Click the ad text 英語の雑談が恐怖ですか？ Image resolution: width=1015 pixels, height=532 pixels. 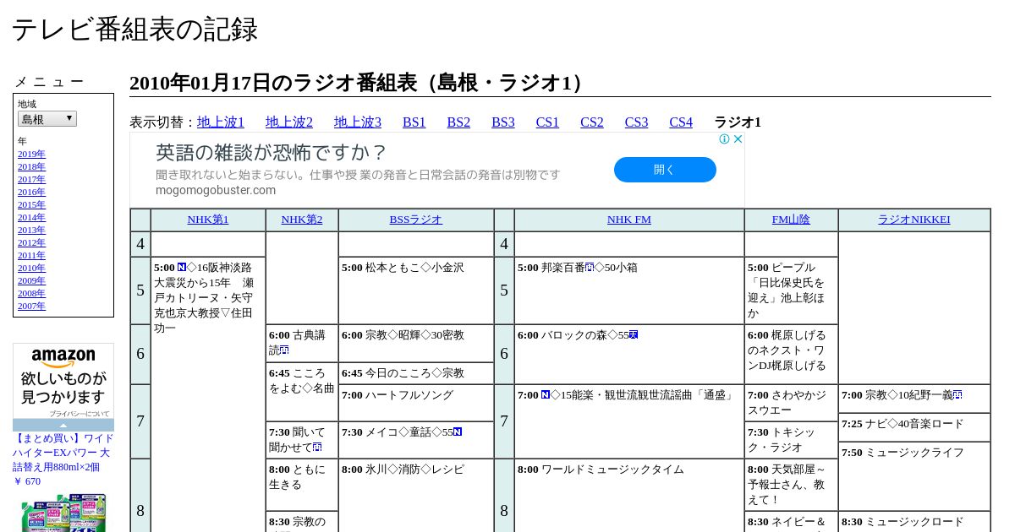[271, 153]
